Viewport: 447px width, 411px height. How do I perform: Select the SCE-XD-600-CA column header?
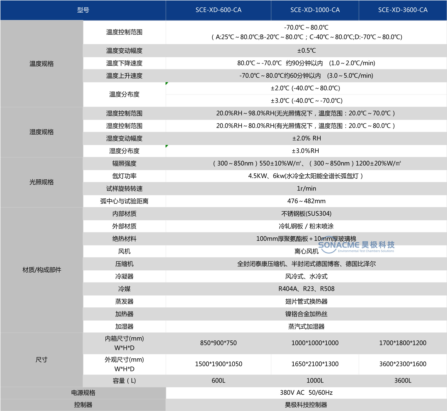pos(218,10)
